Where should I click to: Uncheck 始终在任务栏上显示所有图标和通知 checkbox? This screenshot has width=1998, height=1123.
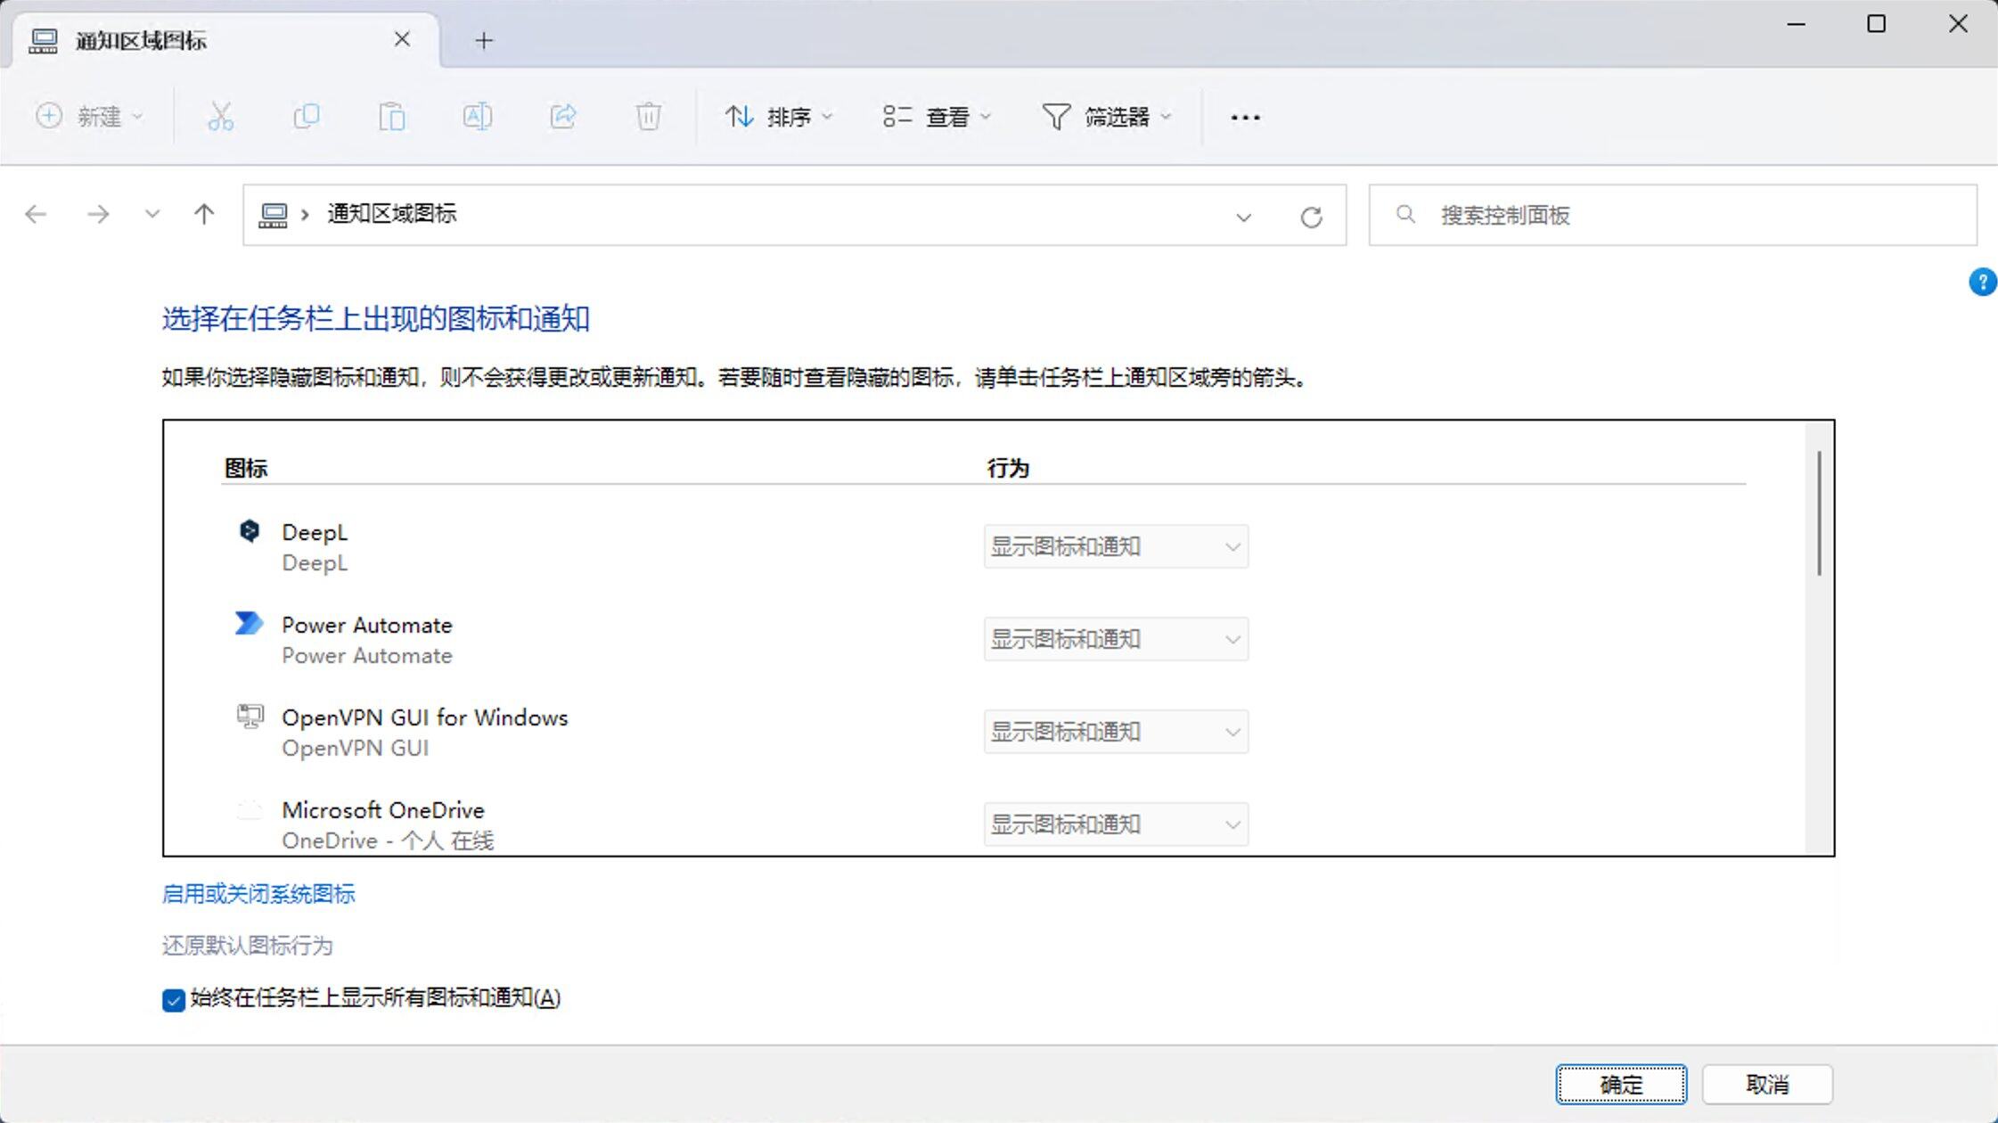pyautogui.click(x=174, y=1000)
